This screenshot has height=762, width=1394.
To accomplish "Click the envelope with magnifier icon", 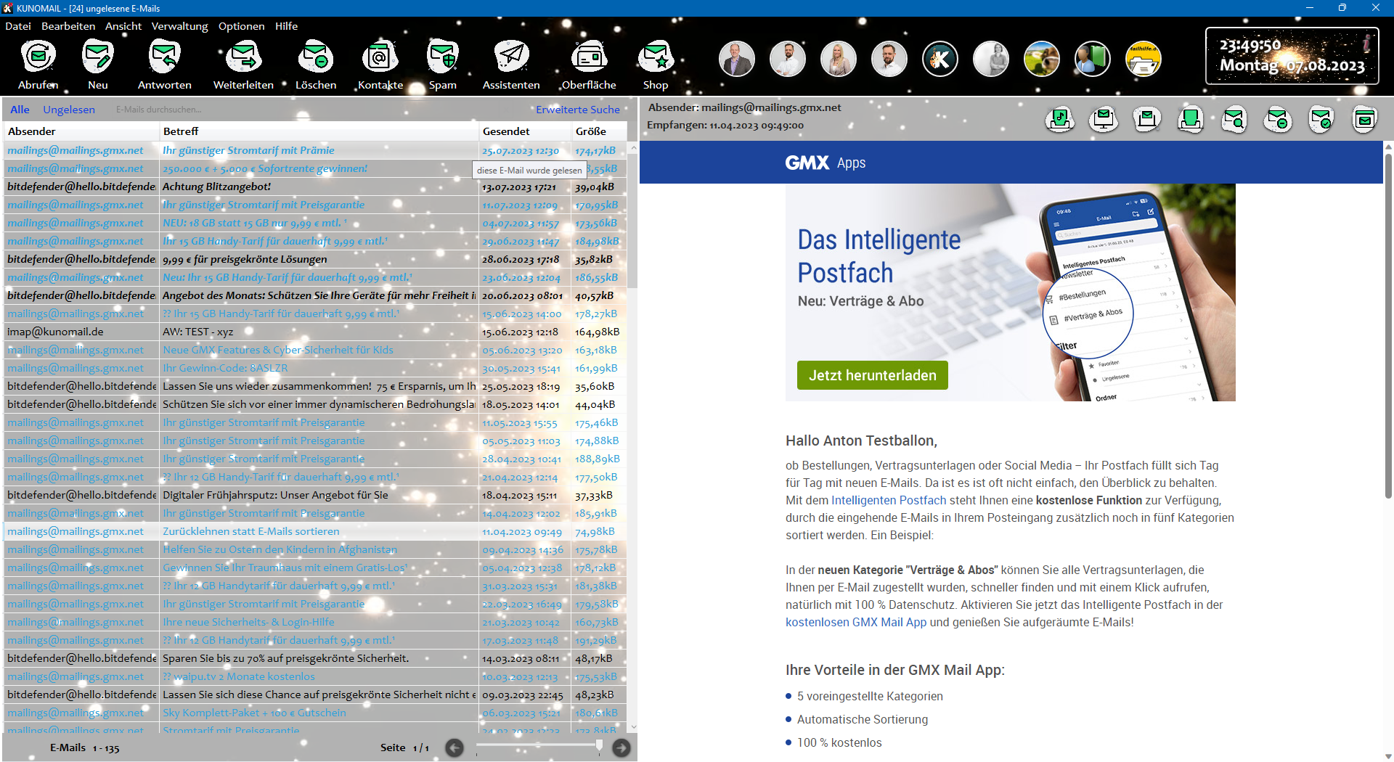I will 1234,118.
